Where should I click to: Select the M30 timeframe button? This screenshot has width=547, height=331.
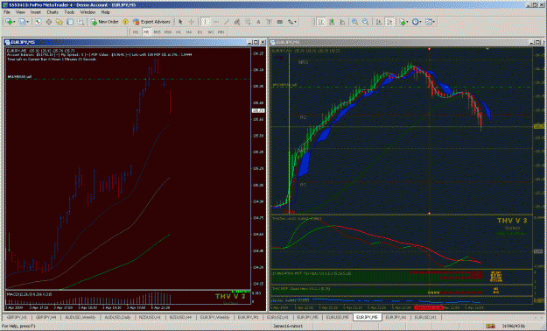[168, 32]
